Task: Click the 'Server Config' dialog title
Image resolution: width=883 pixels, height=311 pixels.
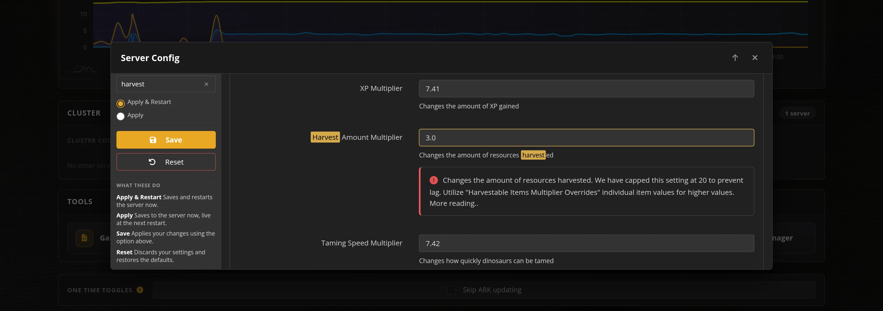Action: pyautogui.click(x=150, y=58)
